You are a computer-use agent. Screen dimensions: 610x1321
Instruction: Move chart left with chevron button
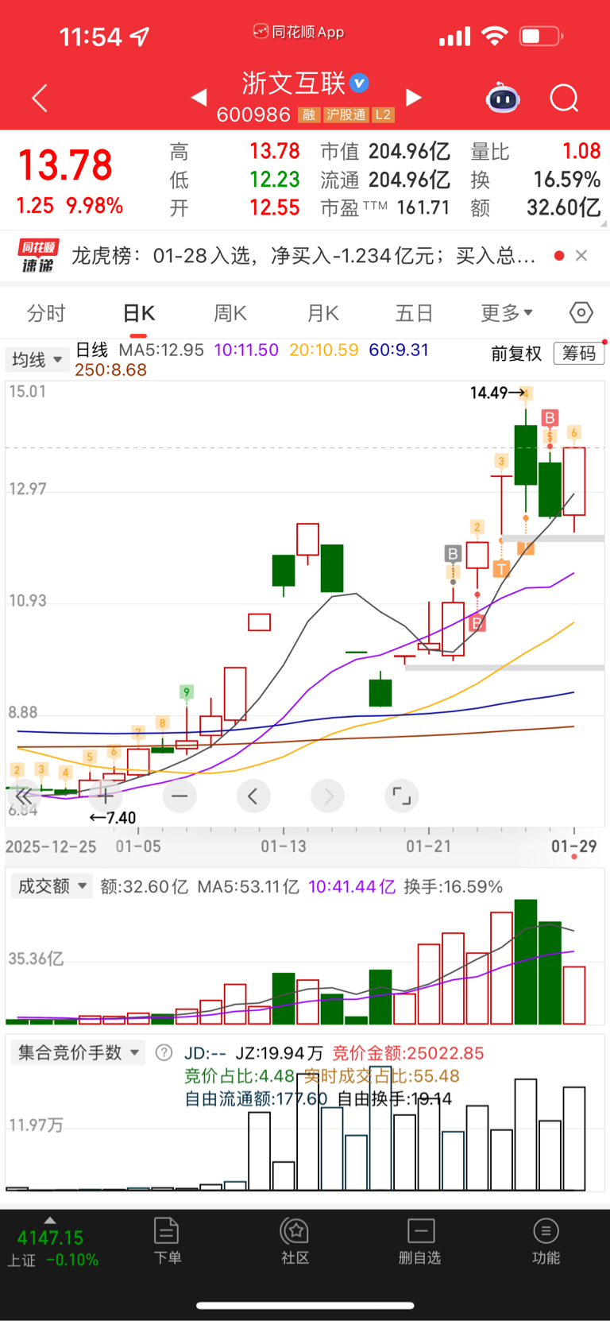pyautogui.click(x=253, y=796)
